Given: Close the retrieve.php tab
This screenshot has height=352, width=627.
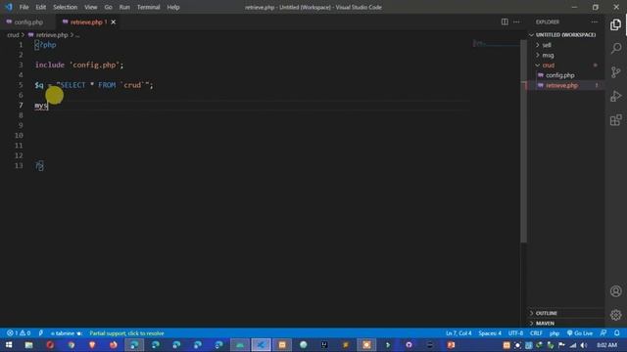Looking at the screenshot, I should (114, 22).
